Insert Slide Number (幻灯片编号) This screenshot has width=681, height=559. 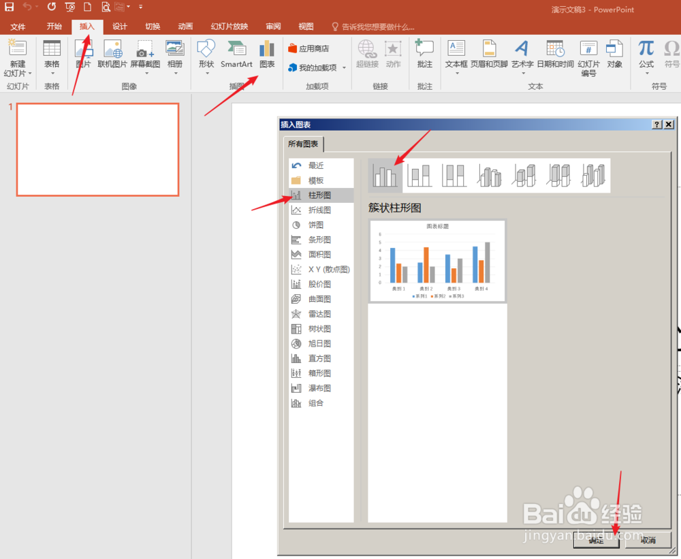588,58
